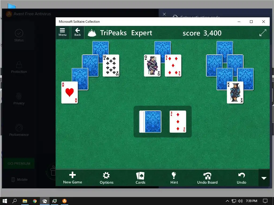Open volume control in system tray
The width and height of the screenshot is (274, 205).
click(x=240, y=201)
